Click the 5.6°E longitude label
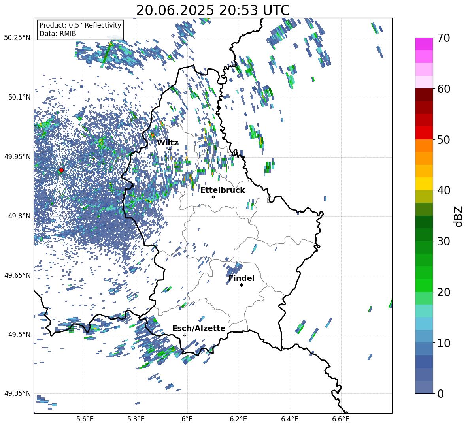 coord(85,419)
